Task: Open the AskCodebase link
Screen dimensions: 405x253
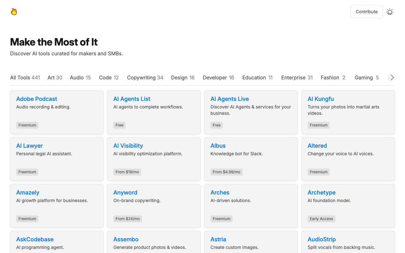Action: [35, 239]
